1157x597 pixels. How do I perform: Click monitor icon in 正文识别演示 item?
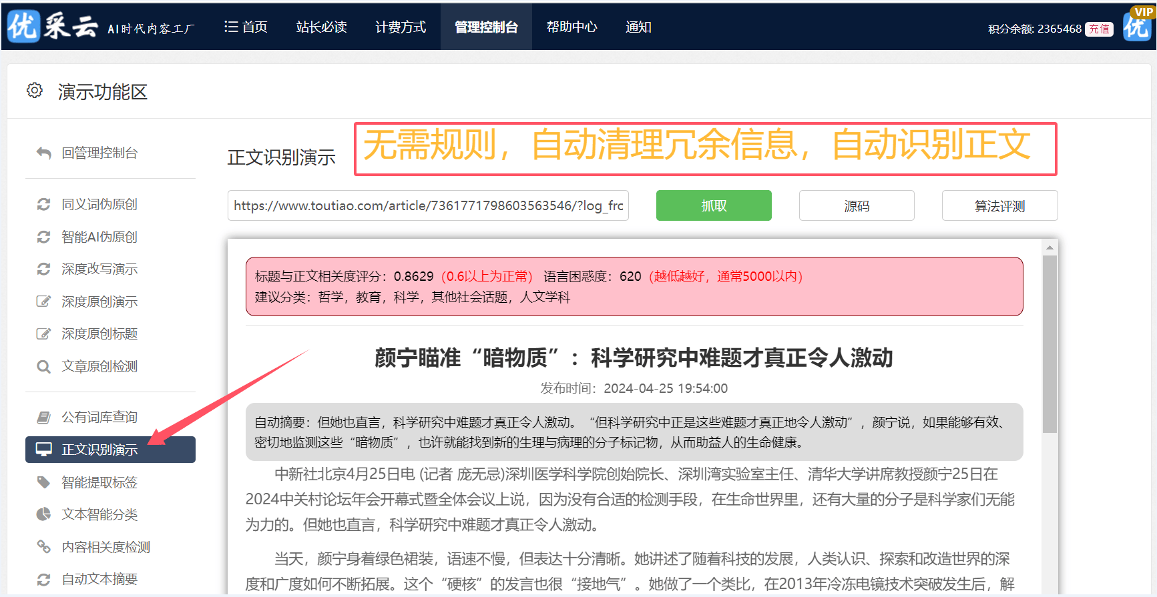[x=44, y=450]
